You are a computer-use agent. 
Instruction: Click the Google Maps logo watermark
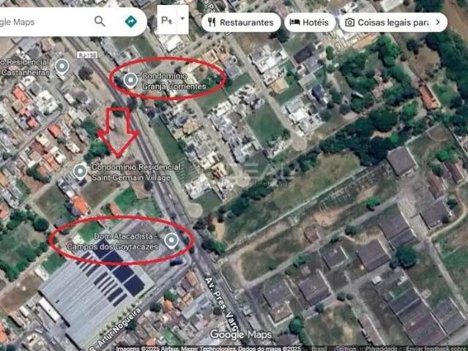coord(240,335)
